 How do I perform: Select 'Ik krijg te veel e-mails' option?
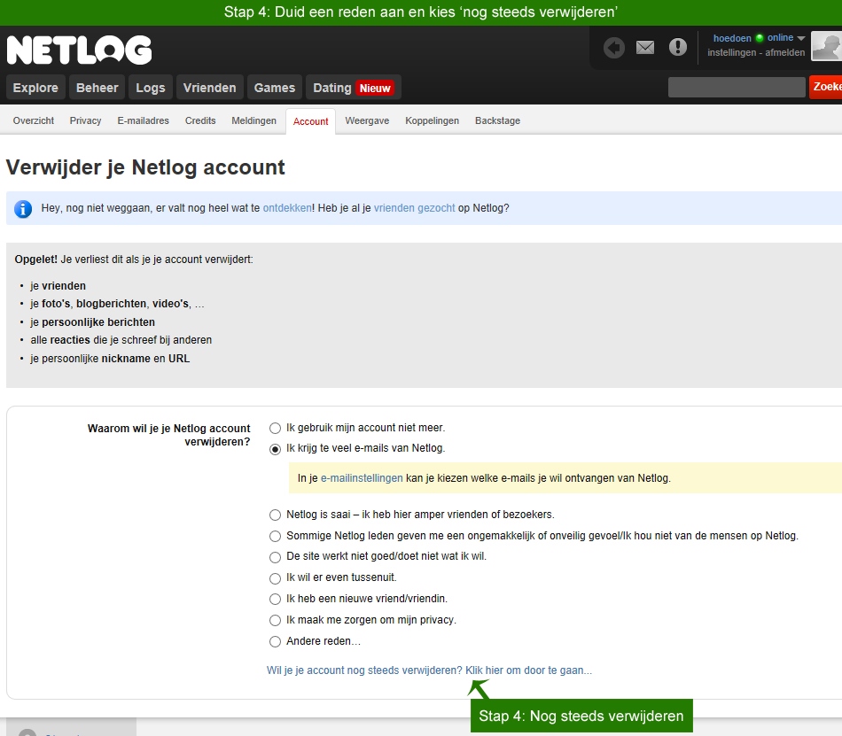[x=275, y=449]
